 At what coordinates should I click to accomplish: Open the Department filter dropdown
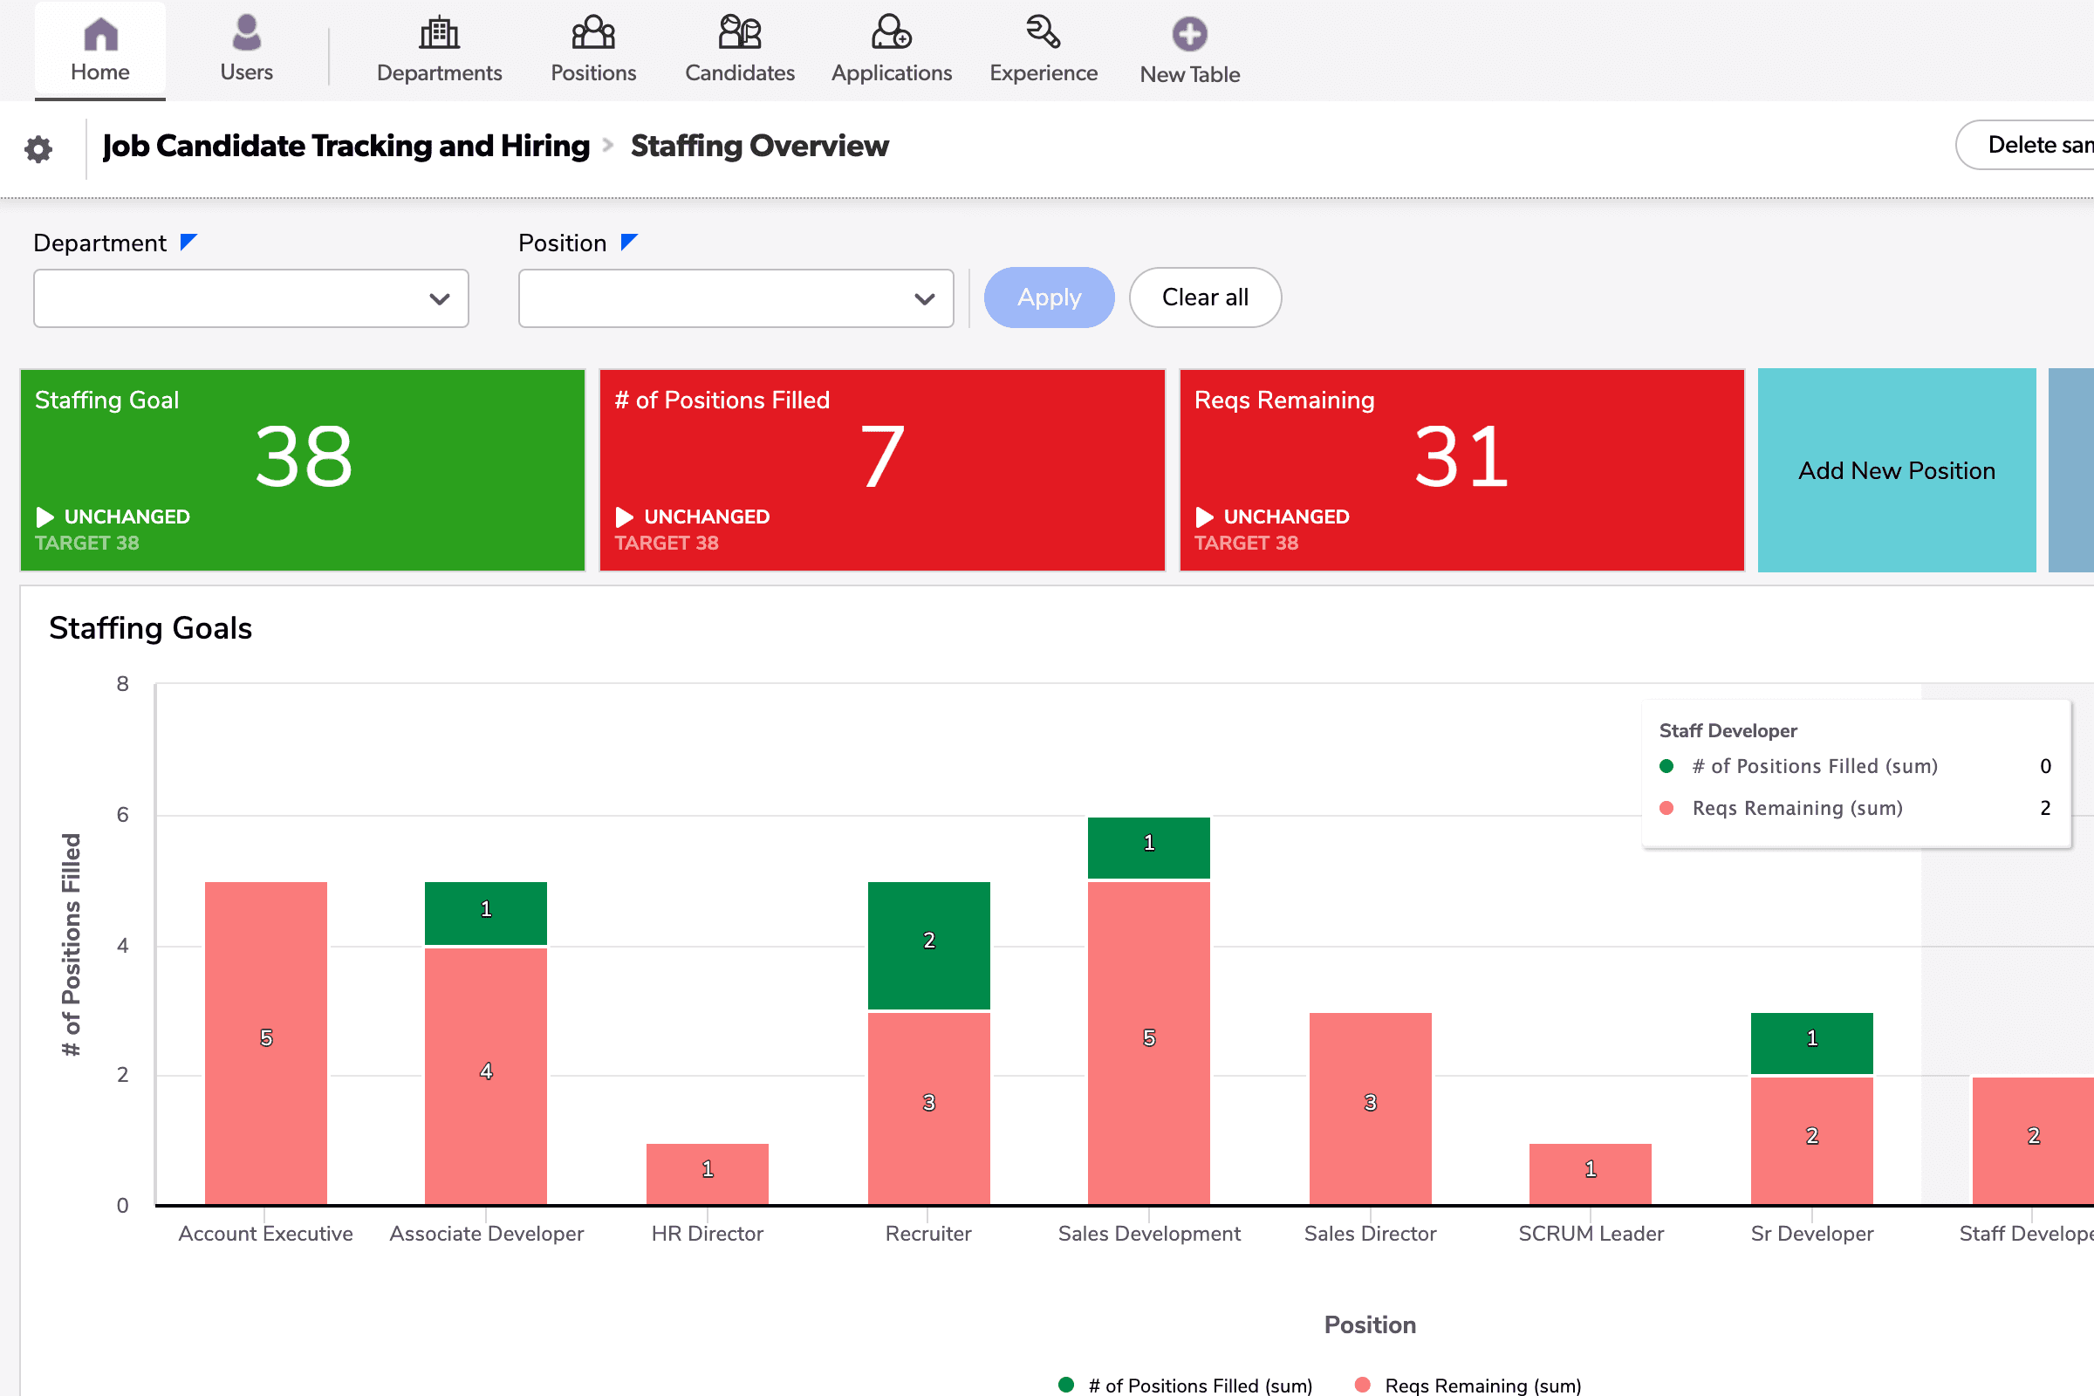tap(250, 298)
